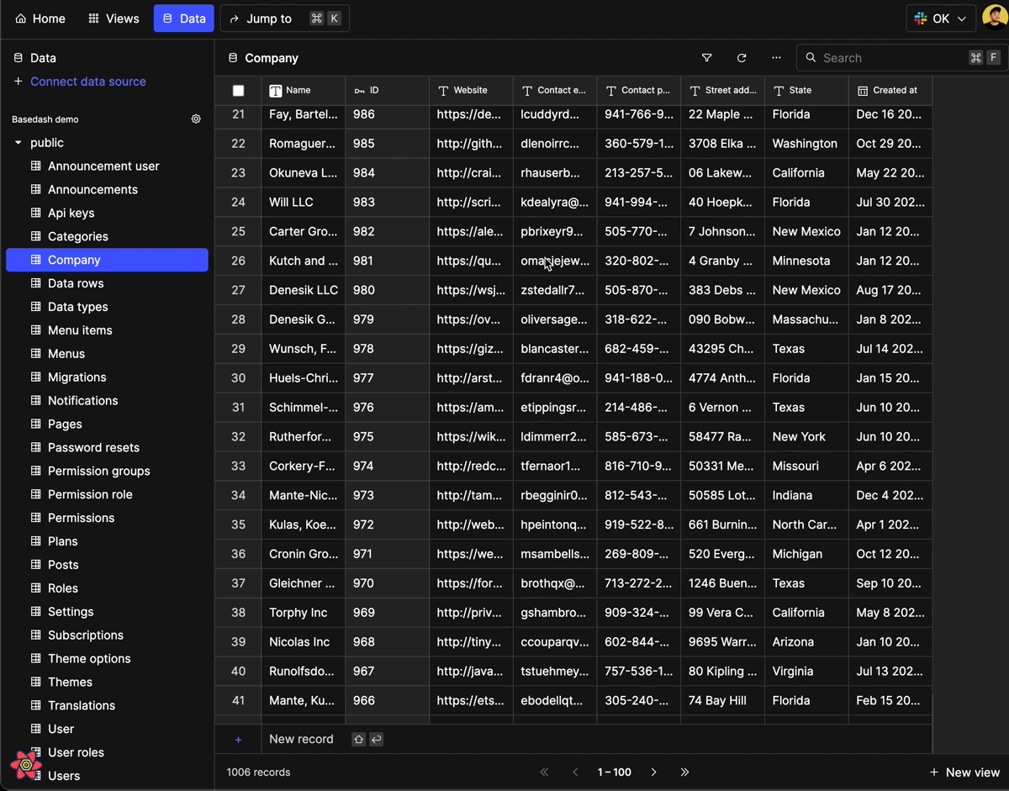
Task: Open the profile avatar menu
Action: (x=994, y=17)
